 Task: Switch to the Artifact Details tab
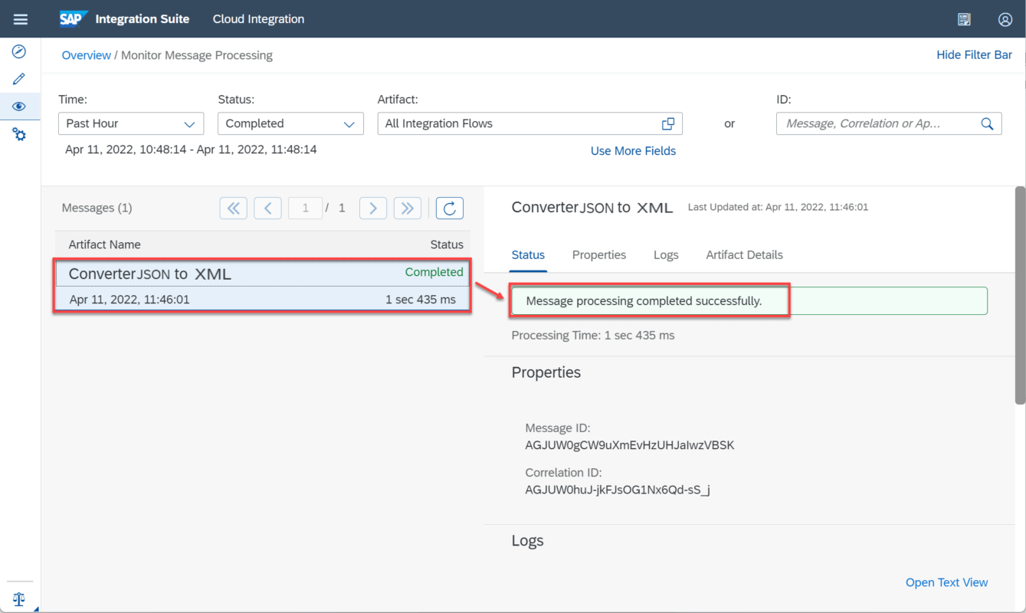click(744, 254)
